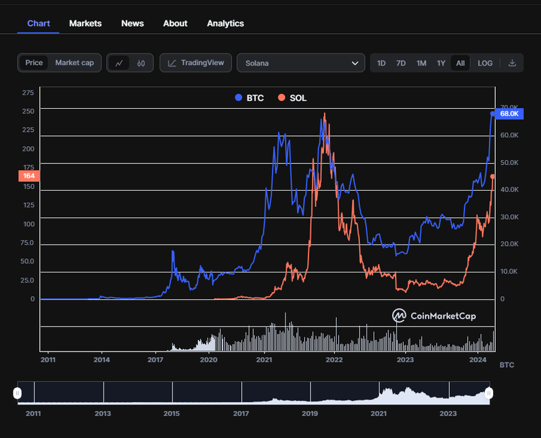Click the 2022 label on the x-axis

334,360
